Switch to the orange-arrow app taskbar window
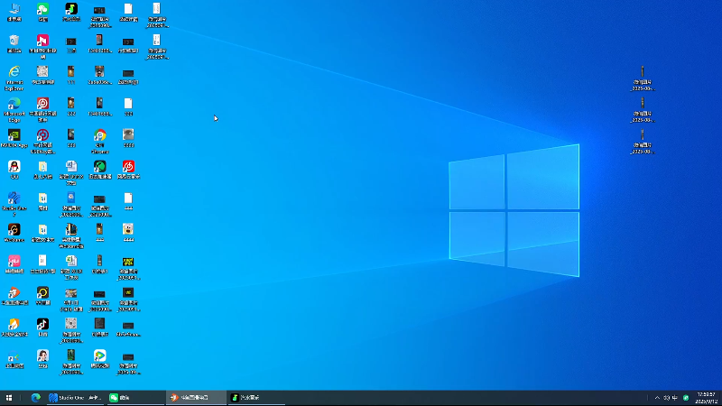Image resolution: width=722 pixels, height=406 pixels. [196, 398]
